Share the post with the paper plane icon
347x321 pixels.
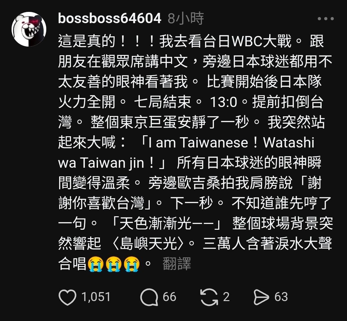(x=261, y=297)
